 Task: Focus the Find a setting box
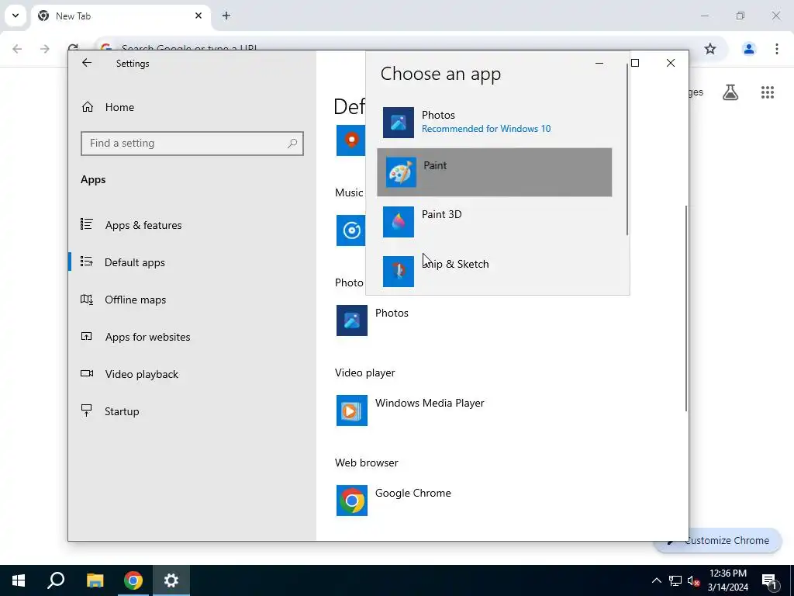point(192,144)
